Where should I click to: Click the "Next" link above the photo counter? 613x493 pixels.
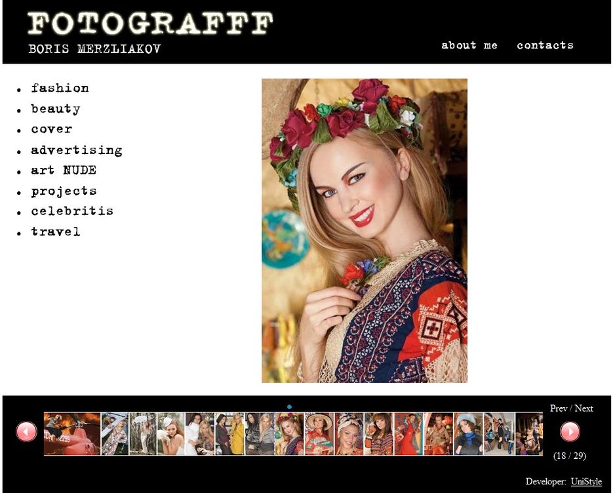(x=582, y=408)
